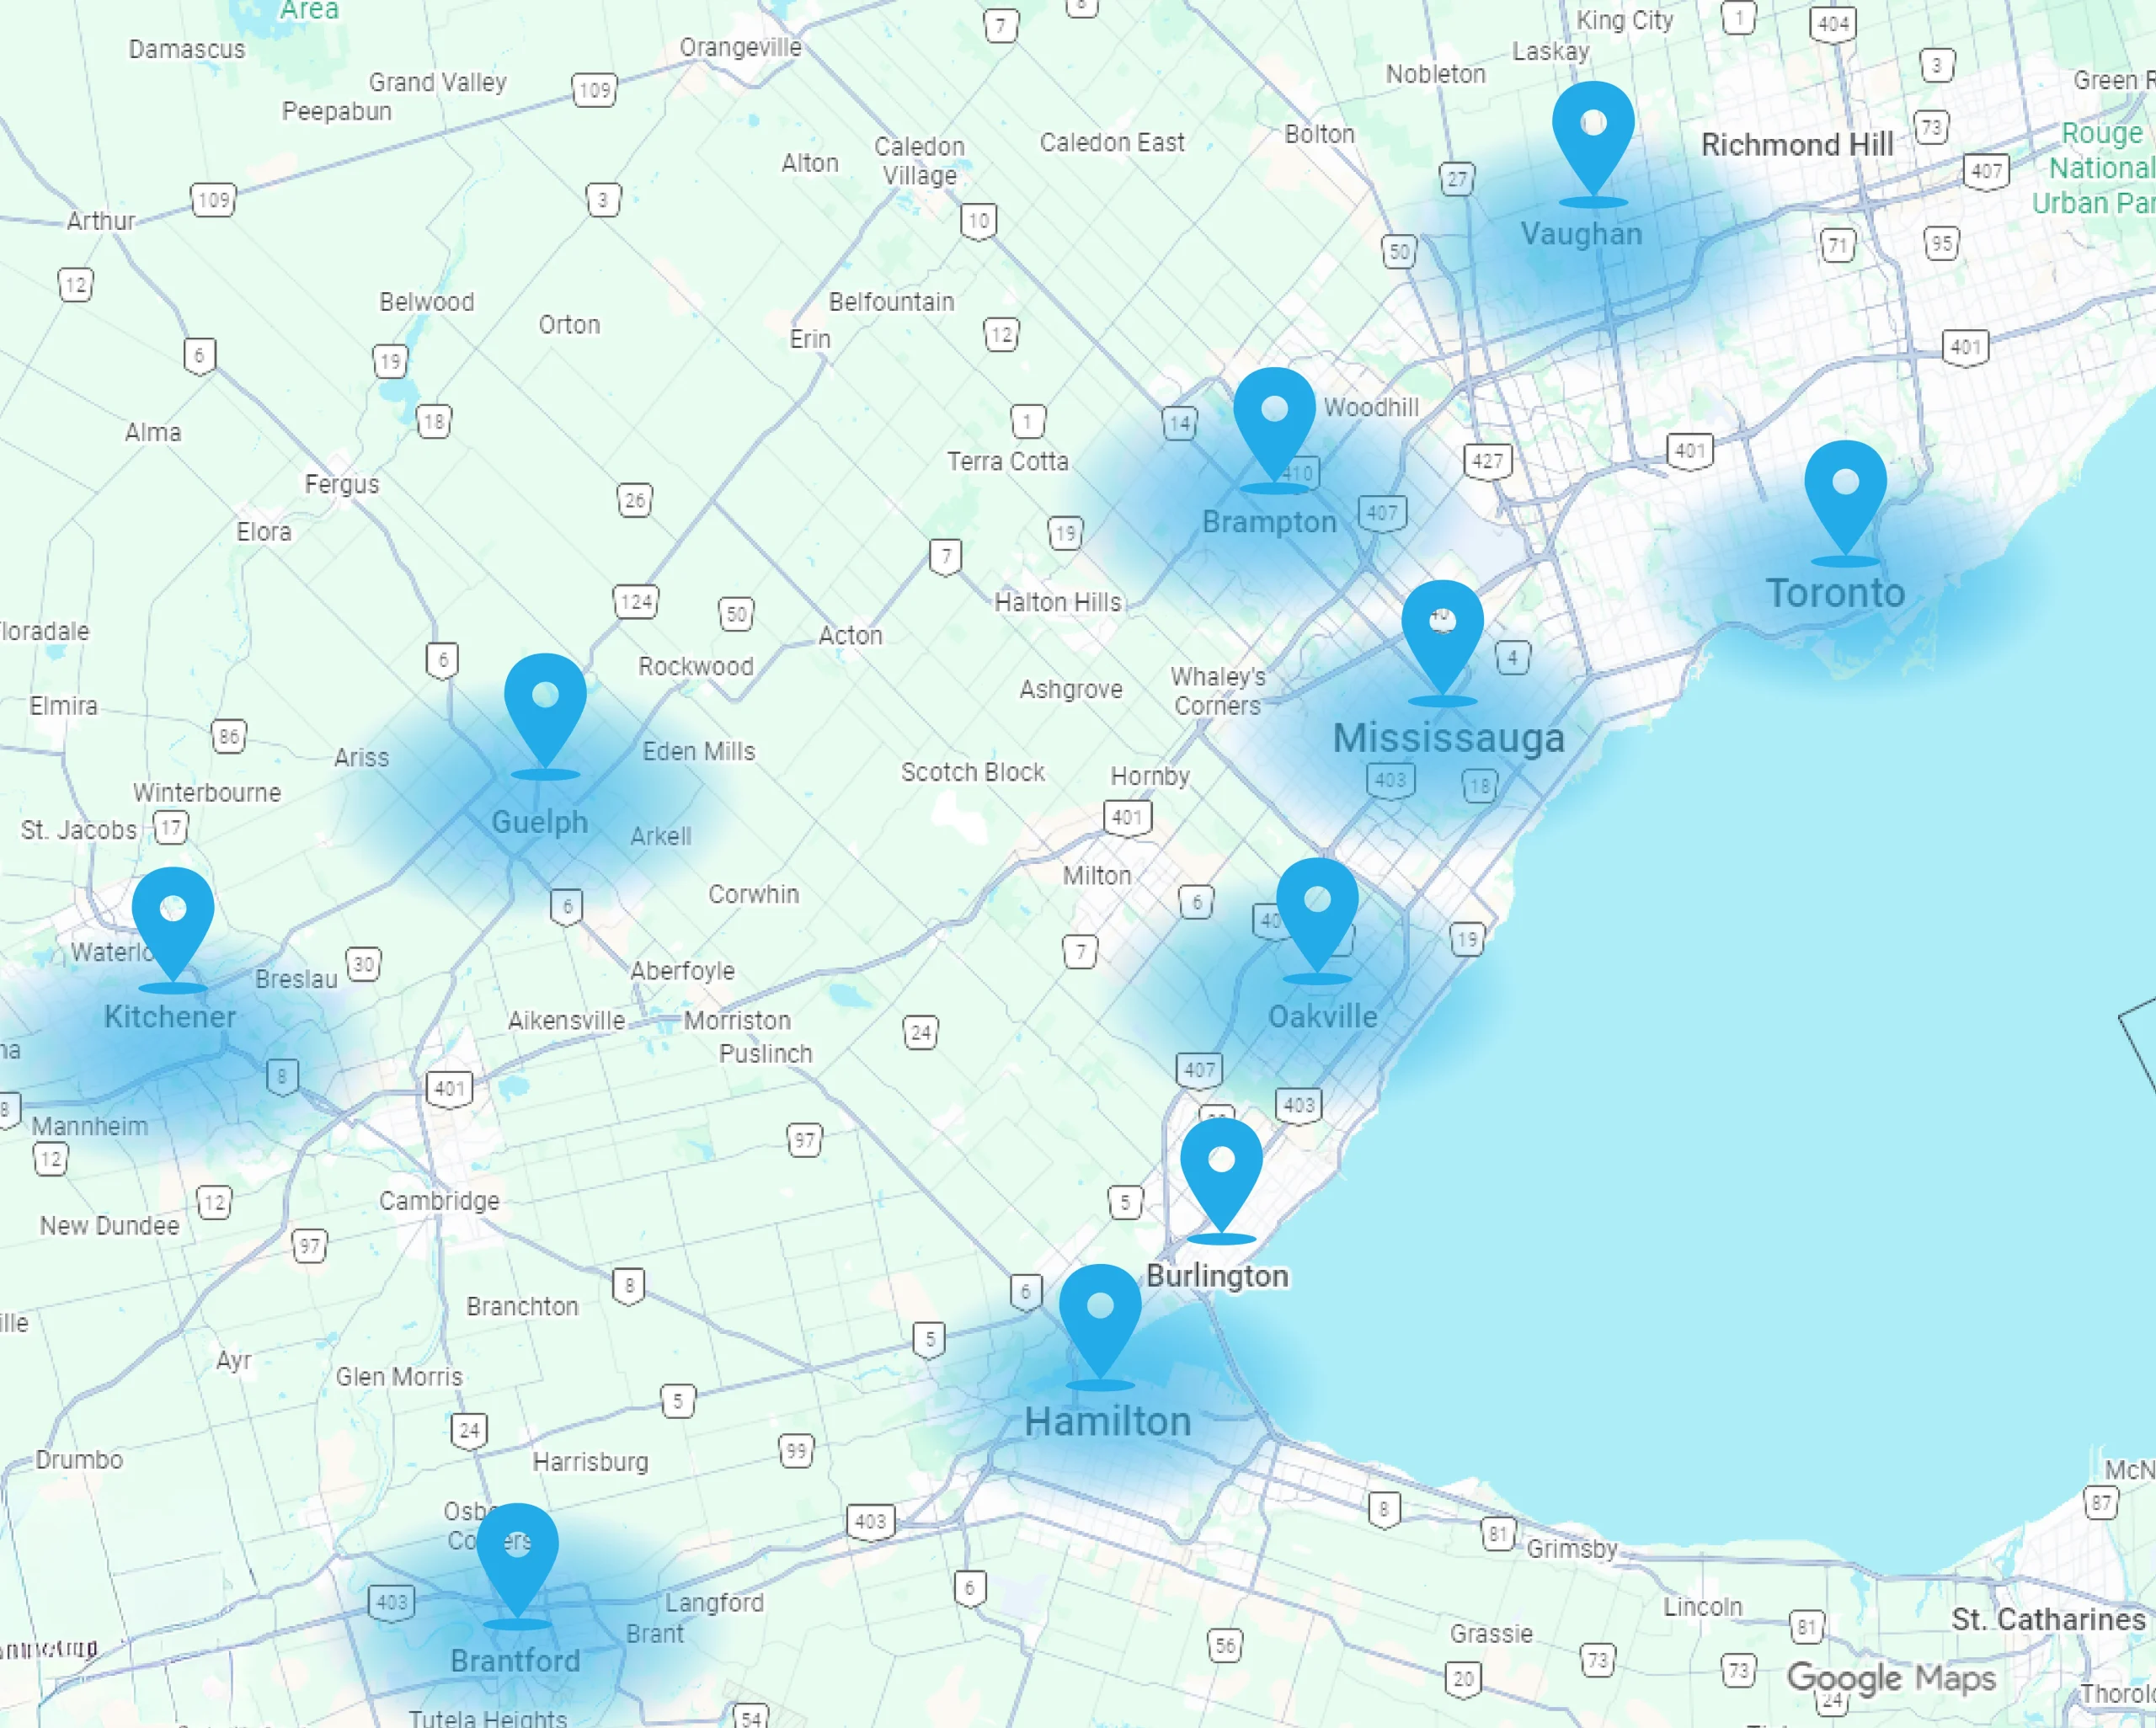Click the Milton town label
Image resolution: width=2156 pixels, height=1728 pixels.
pos(1096,875)
